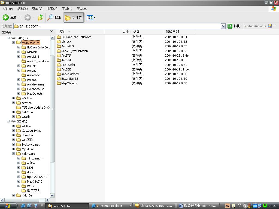Viewport: 279px width, 209px height.
Task: Collapse the BAK (E:) drive node
Action: coord(8,38)
